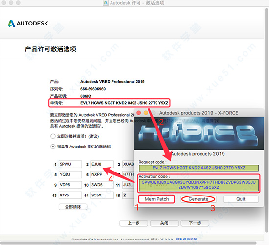Go back with the 上一步 button
Image resolution: width=269 pixels, height=245 pixels.
134,223
